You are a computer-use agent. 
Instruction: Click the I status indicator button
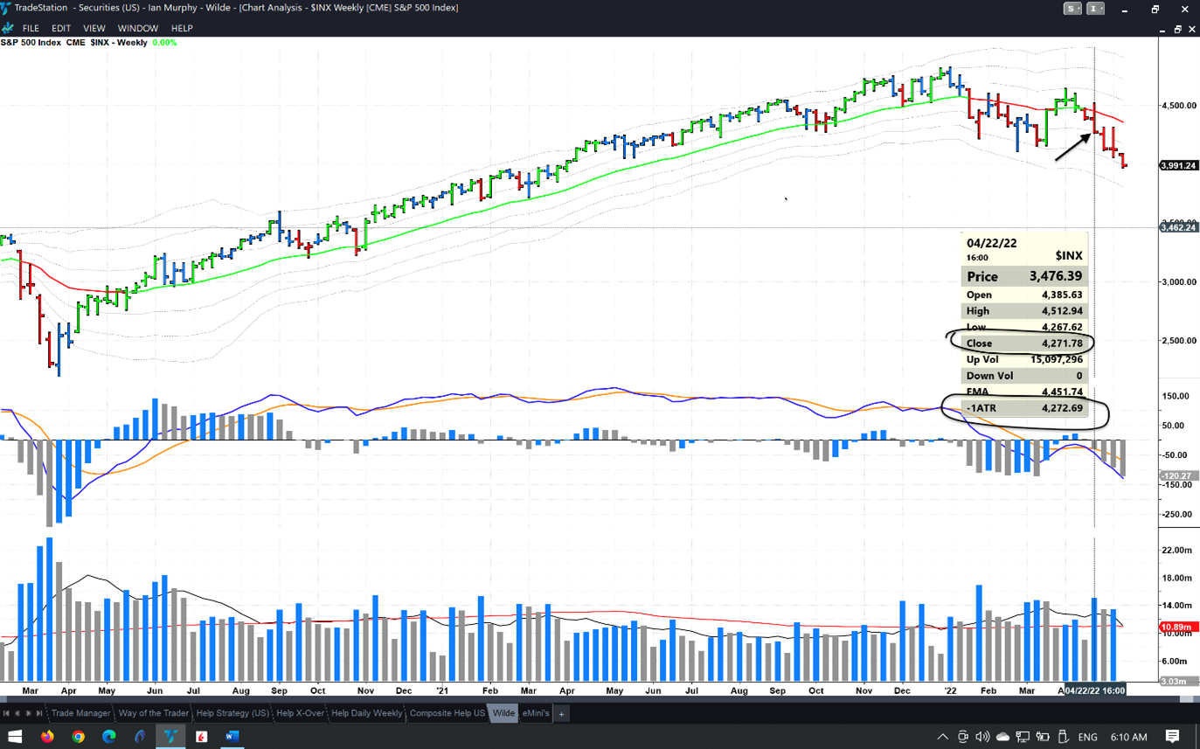(1095, 9)
